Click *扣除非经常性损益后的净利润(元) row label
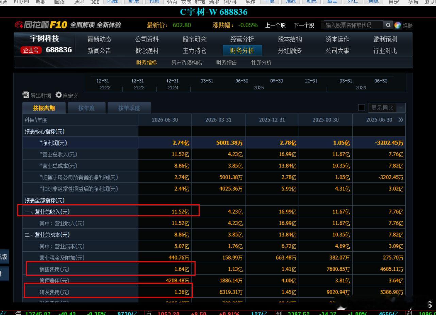Image resolution: width=436 pixels, height=315 pixels. point(79,189)
